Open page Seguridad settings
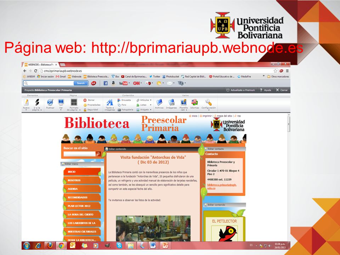Viewport: 340px width, 255px height. coord(91,110)
